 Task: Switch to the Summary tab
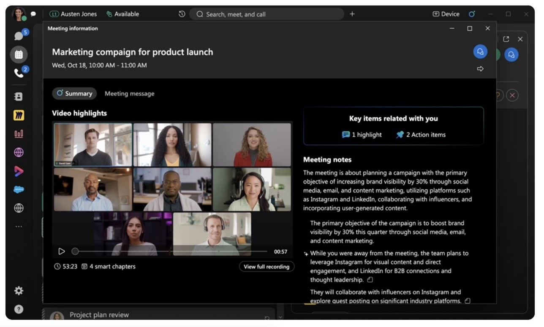click(74, 94)
